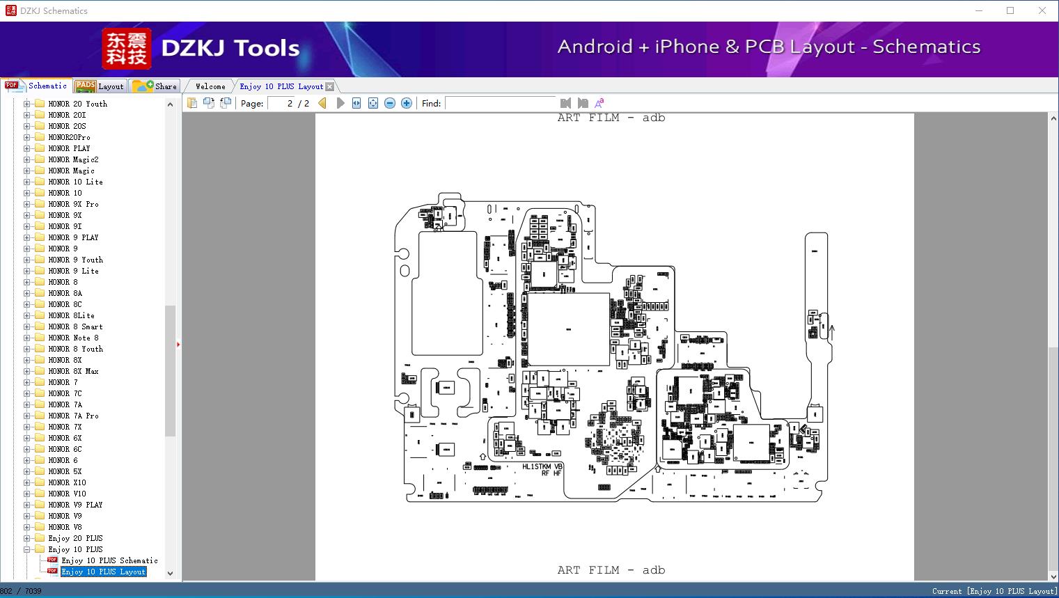Fit the whole page in view

373,103
